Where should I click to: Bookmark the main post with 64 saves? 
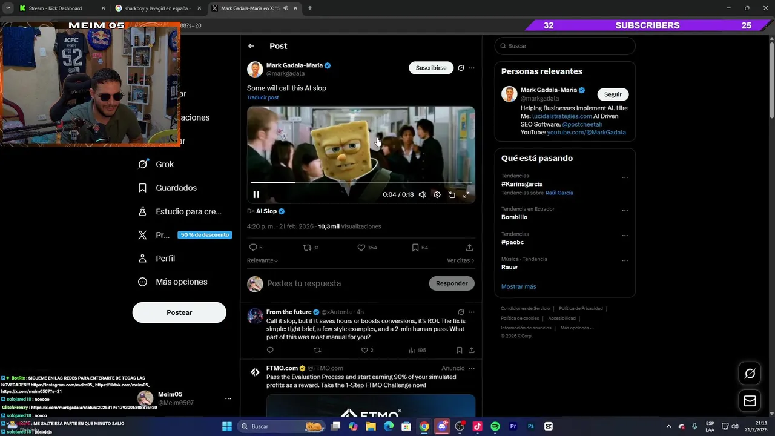click(x=415, y=247)
